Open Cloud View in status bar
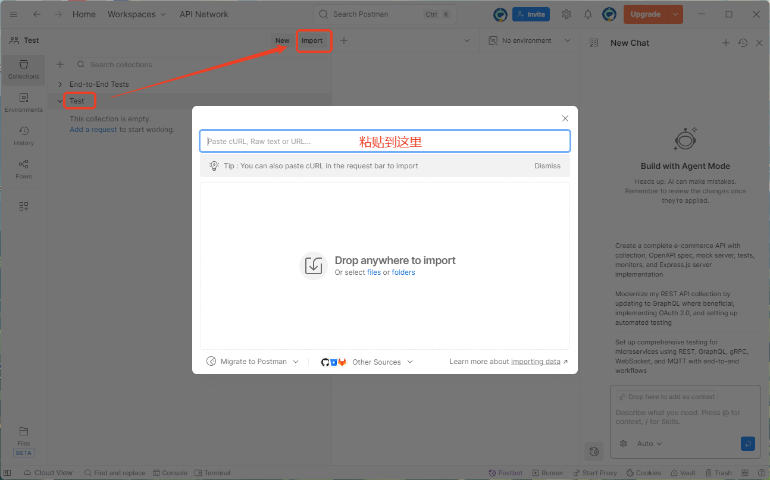The height and width of the screenshot is (480, 770). click(48, 473)
